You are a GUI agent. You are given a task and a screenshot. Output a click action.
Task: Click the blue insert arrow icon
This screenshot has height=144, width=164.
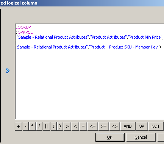pyautogui.click(x=8, y=71)
